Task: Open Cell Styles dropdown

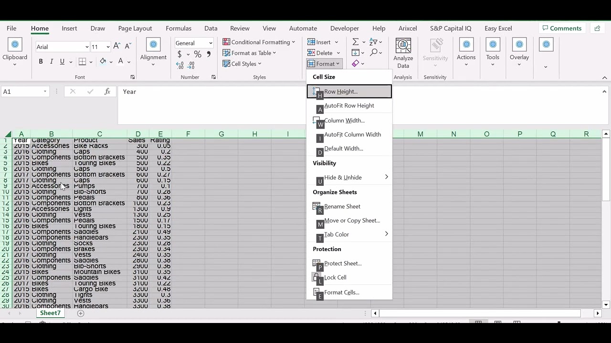Action: 242,64
